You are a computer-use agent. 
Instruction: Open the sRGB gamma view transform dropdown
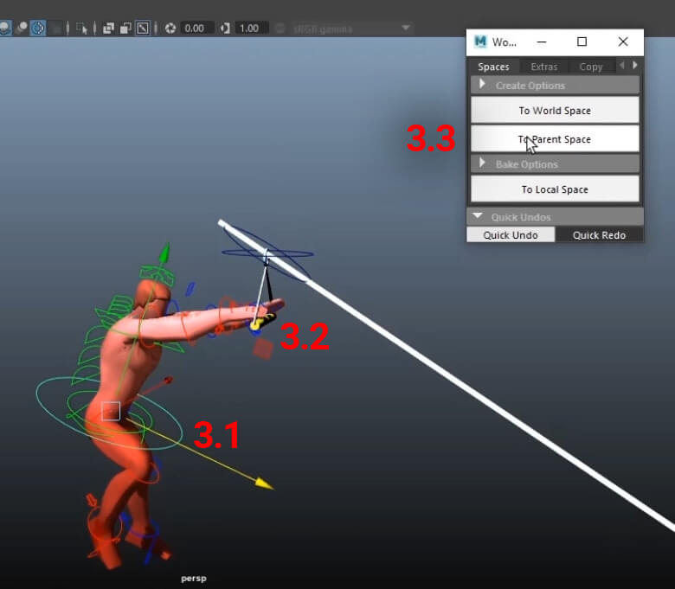(352, 28)
